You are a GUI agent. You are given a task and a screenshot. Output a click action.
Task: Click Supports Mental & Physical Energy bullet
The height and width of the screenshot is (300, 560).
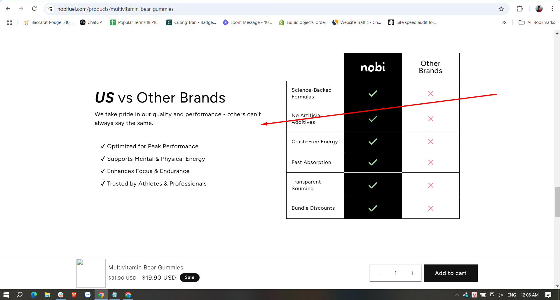(x=153, y=159)
